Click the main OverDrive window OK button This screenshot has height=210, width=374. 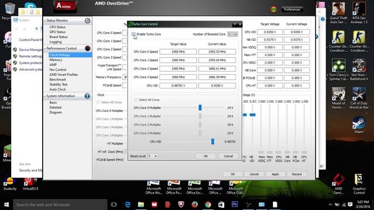tap(233, 174)
